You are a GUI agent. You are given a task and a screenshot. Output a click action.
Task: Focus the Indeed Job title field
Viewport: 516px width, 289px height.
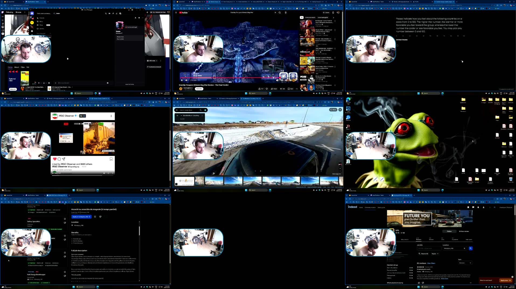429,248
